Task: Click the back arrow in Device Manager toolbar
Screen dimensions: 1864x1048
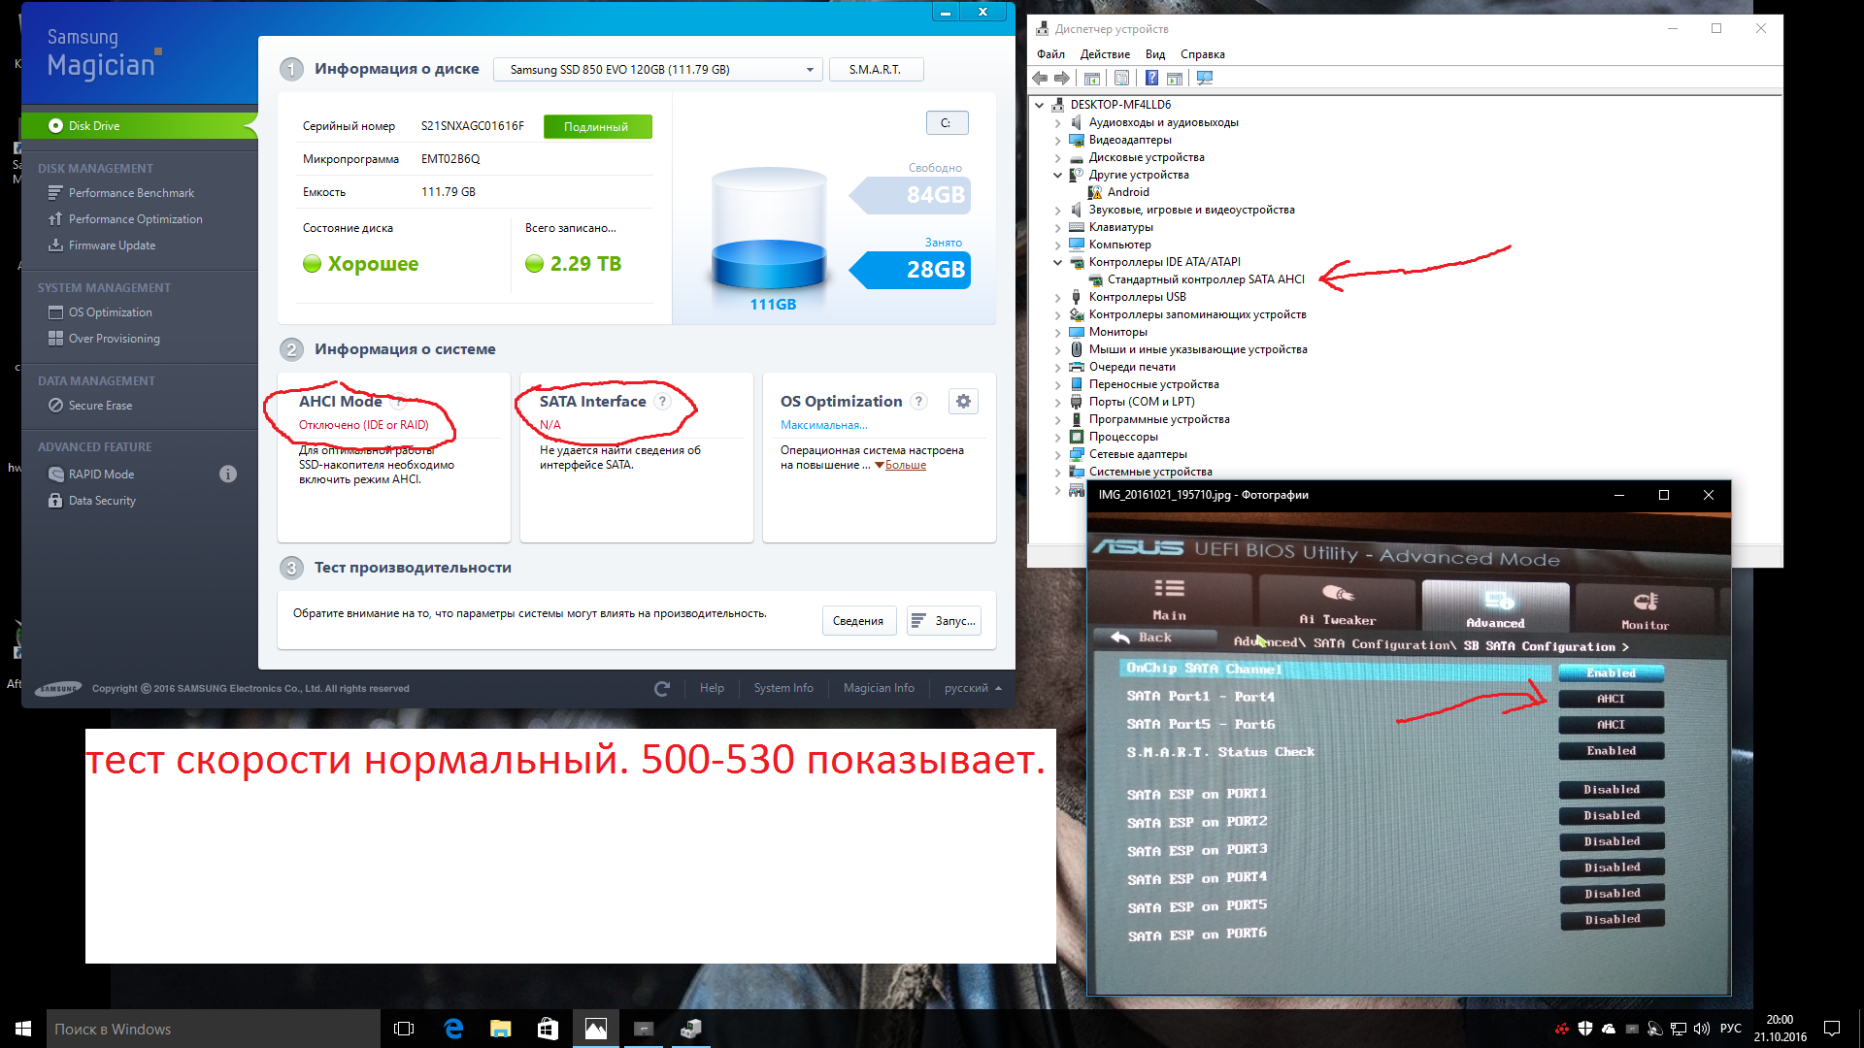Action: pos(1040,78)
